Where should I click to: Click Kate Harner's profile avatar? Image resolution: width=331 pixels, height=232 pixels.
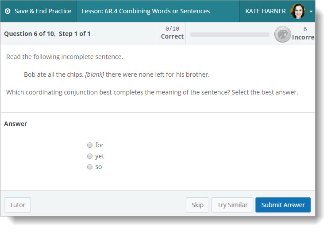point(297,11)
